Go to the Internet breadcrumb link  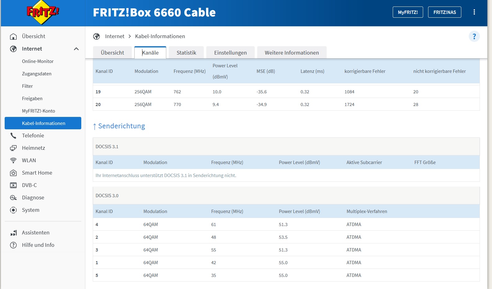[114, 36]
